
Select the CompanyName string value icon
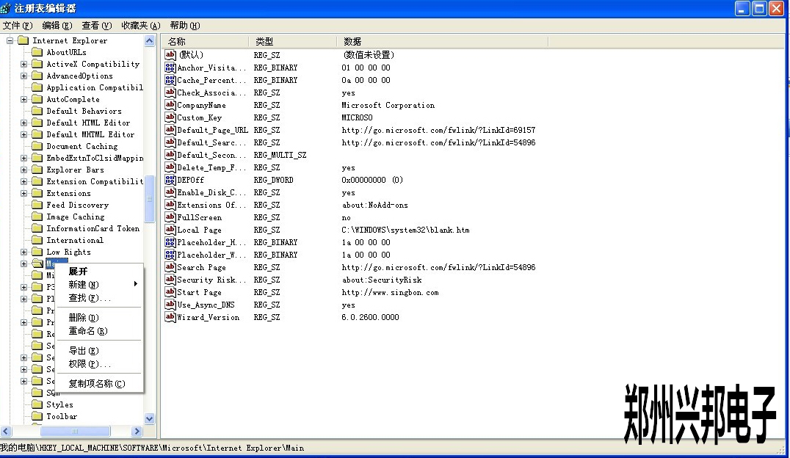[170, 105]
